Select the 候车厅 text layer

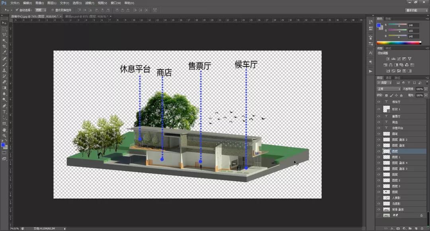click(x=397, y=101)
